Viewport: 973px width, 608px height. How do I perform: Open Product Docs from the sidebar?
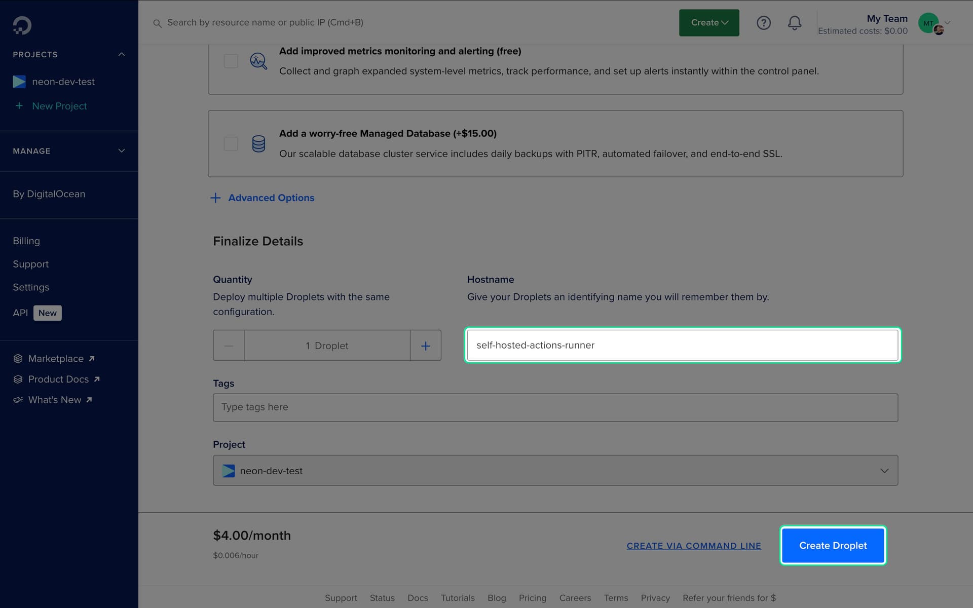[58, 379]
